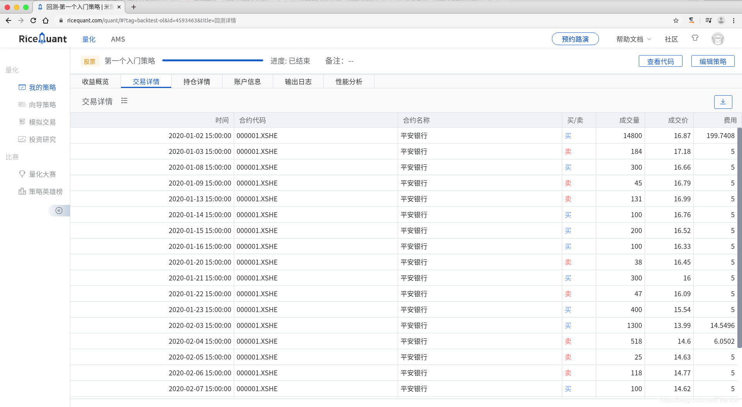Click the browser address bar URL
742x407 pixels.
tap(151, 20)
